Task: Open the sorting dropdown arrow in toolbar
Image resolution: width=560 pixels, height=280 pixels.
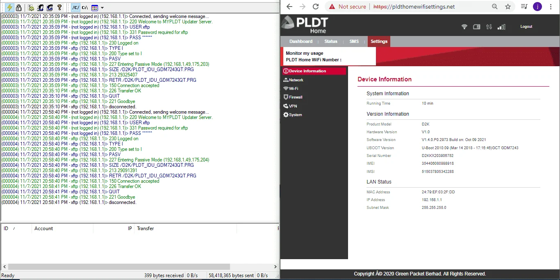Action: point(102,7)
